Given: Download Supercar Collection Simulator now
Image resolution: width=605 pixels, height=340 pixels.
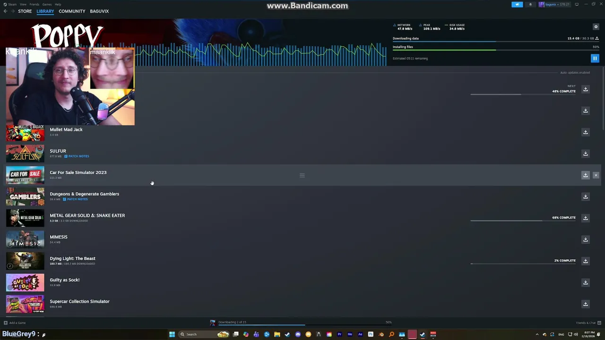Looking at the screenshot, I should point(585,304).
